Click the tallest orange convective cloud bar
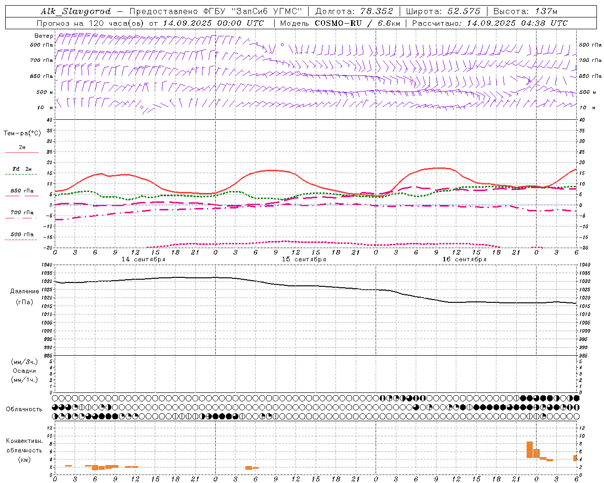 point(529,450)
